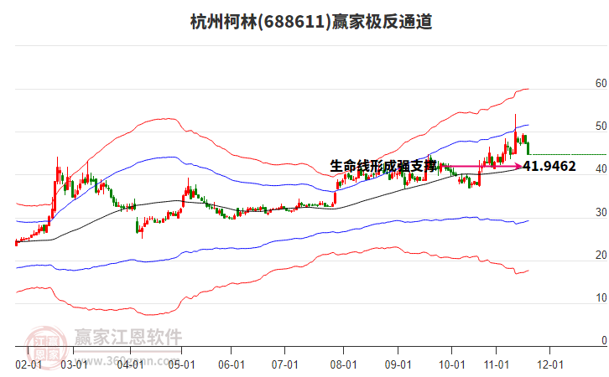Click the 12-01 date axis label
Viewport: 609px width, 377px height.
pyautogui.click(x=550, y=365)
